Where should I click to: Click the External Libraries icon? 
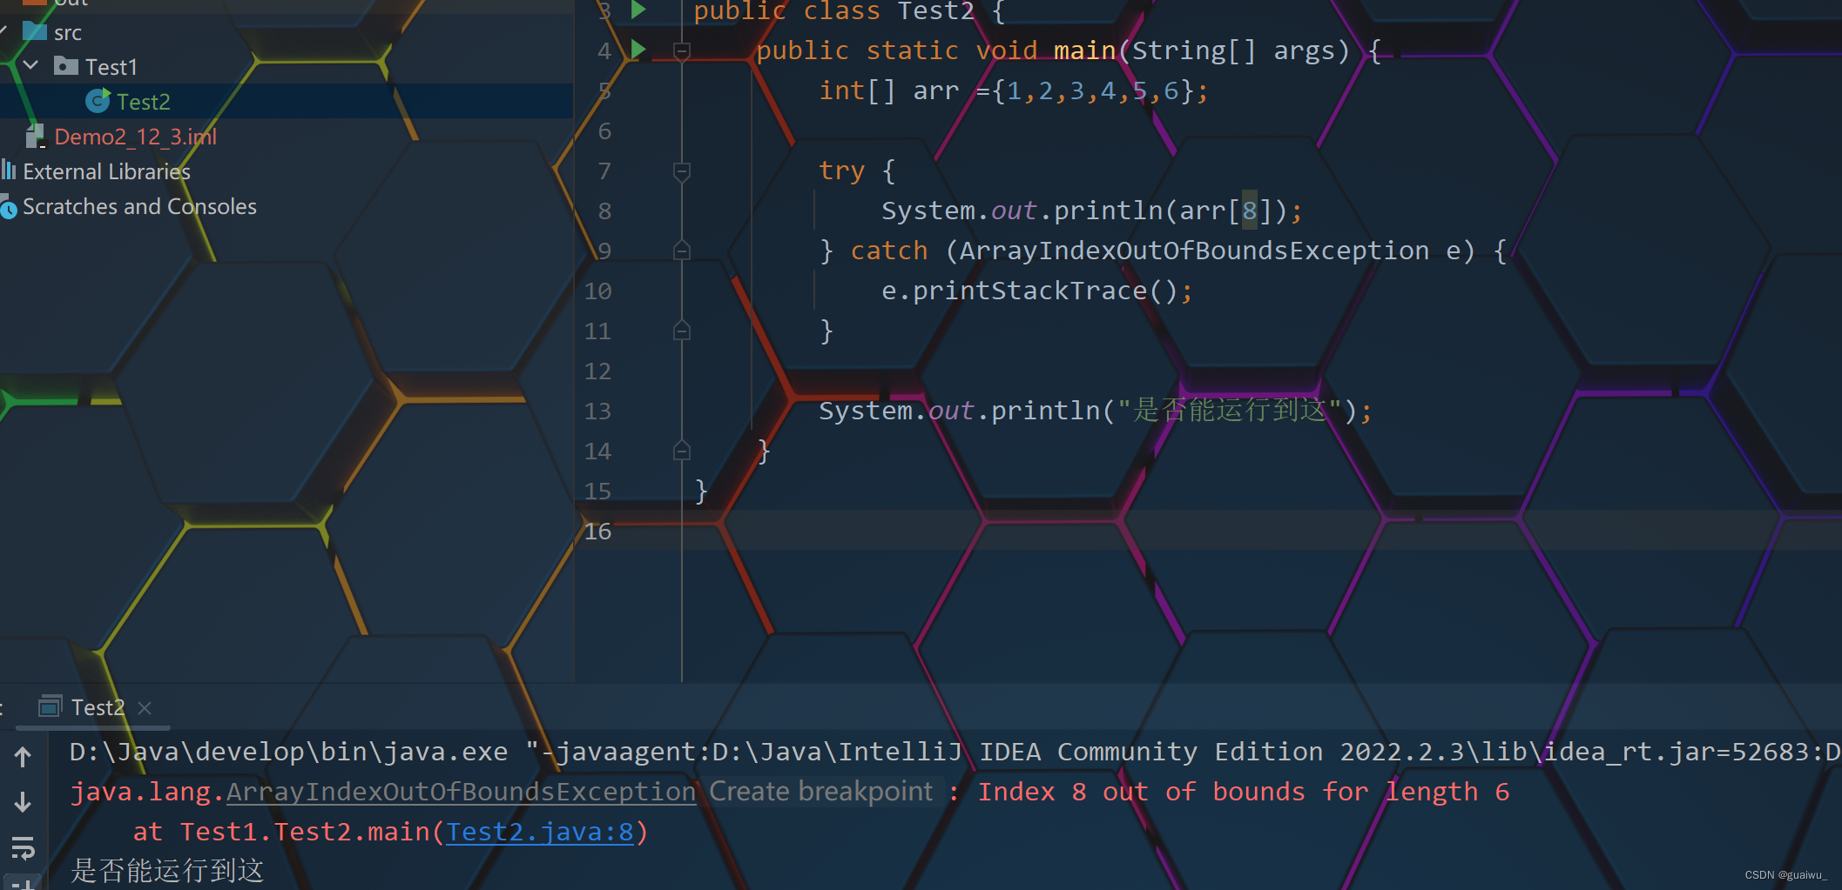point(9,169)
